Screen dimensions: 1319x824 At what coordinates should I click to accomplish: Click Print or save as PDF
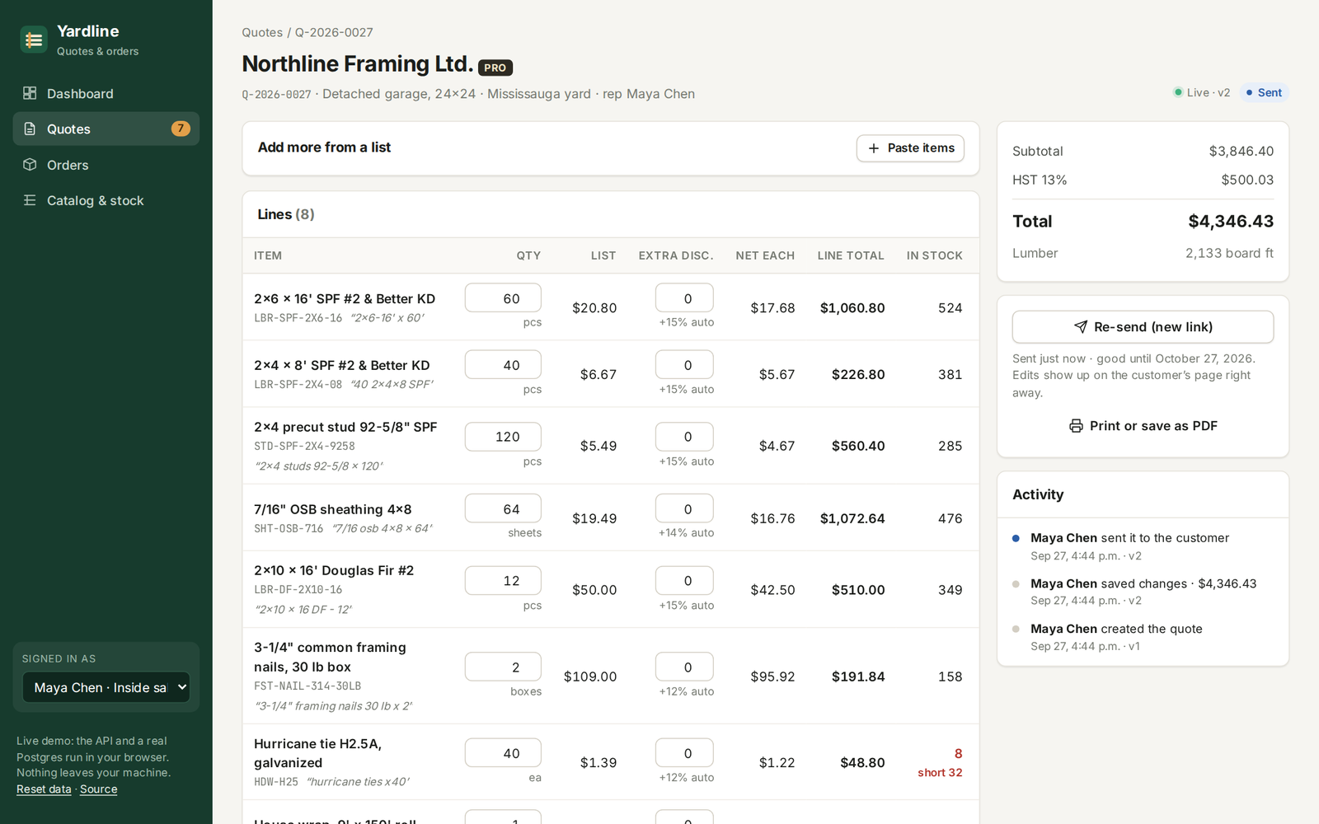click(1143, 426)
